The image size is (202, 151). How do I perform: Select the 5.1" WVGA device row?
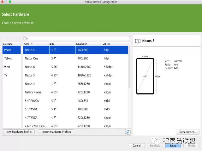[75, 109]
